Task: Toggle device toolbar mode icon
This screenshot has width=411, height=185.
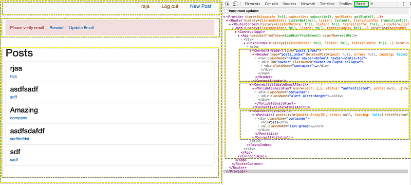Action: 235,4
